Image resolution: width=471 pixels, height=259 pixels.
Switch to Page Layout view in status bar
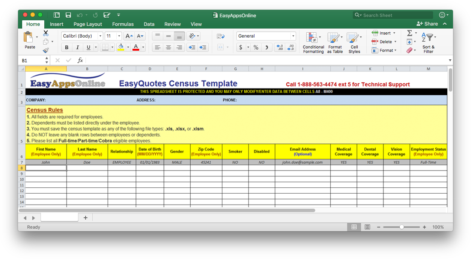click(x=367, y=227)
